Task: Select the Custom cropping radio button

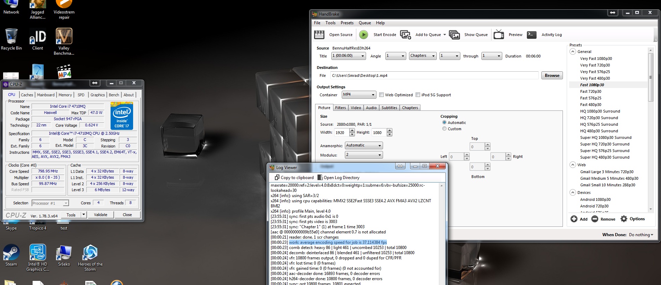Action: click(444, 129)
